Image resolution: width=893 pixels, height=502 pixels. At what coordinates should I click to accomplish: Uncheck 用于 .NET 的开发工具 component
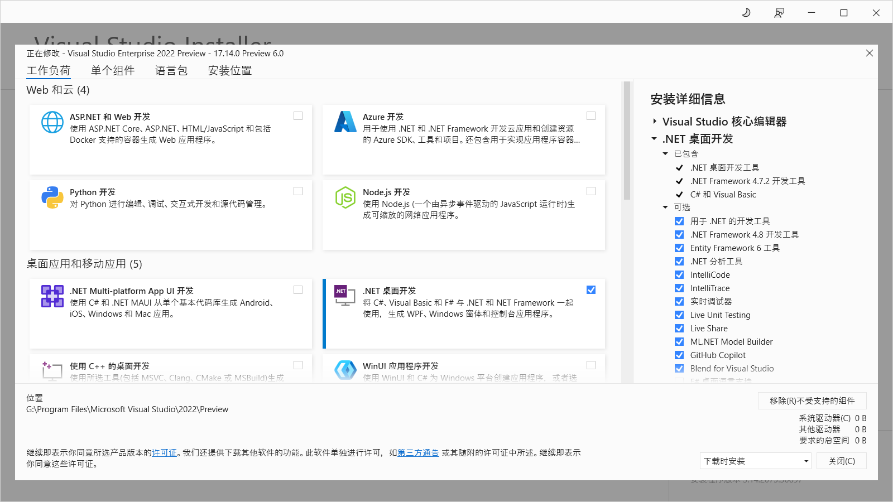(679, 221)
